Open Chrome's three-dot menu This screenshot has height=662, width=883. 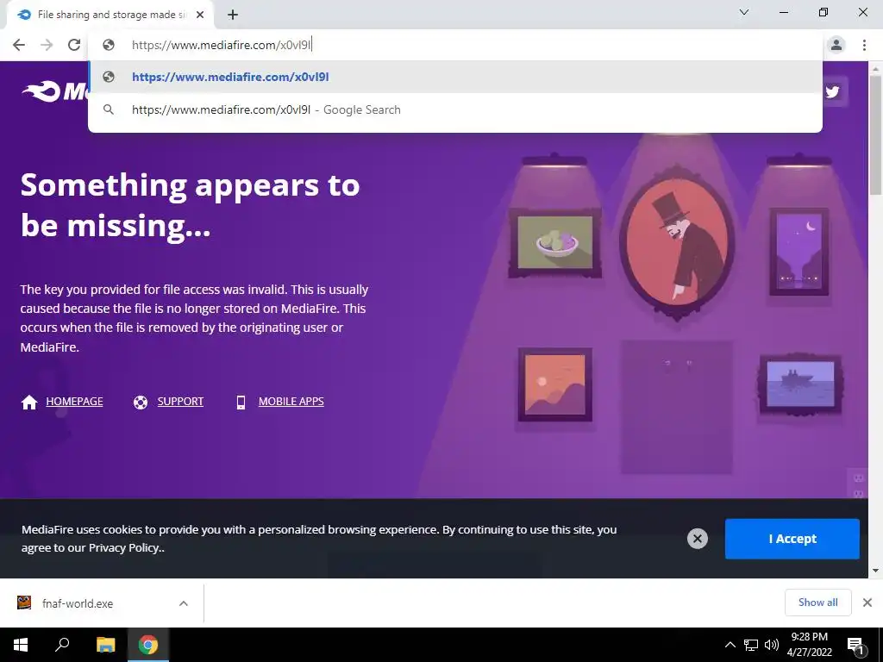864,45
